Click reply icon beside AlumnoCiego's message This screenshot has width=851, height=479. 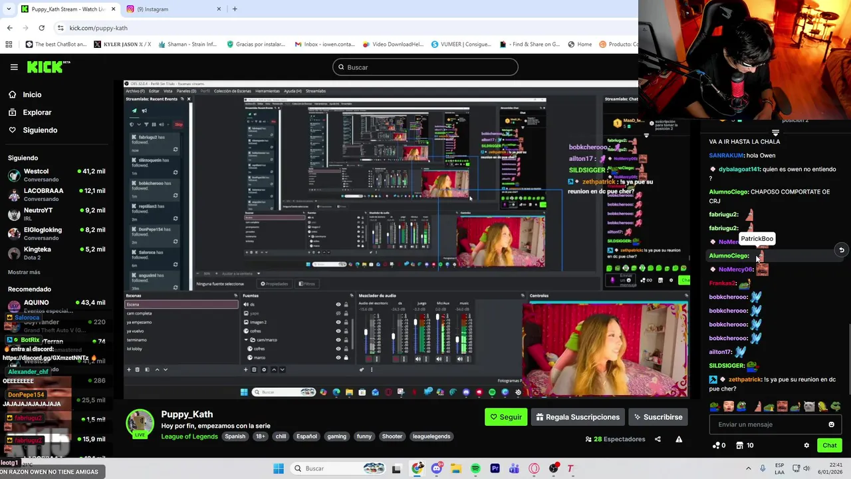click(842, 250)
